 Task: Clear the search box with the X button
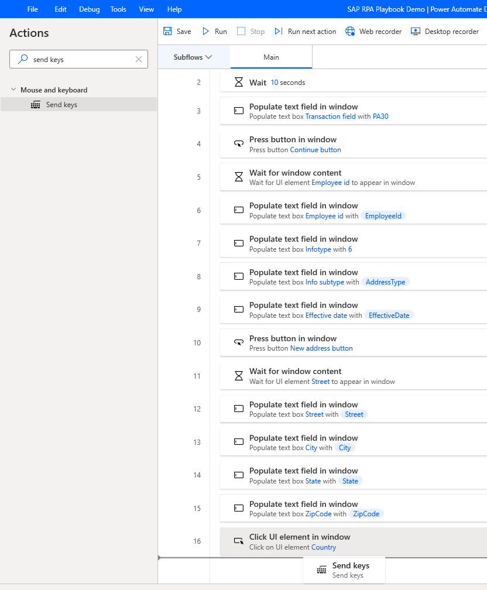click(x=138, y=59)
